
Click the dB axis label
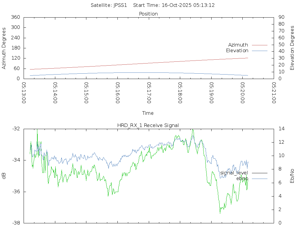4,176
